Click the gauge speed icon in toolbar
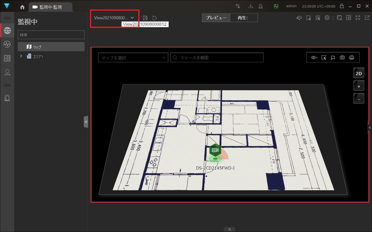The image size is (372, 232). (299, 18)
